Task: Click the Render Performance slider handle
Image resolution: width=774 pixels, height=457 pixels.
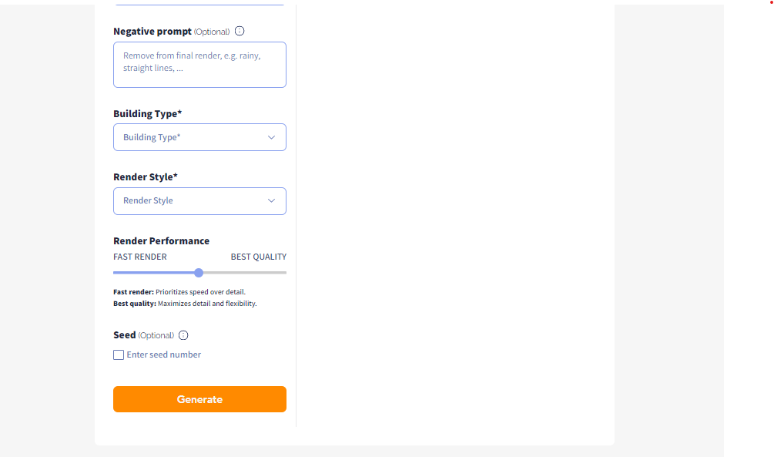Action: (x=199, y=273)
